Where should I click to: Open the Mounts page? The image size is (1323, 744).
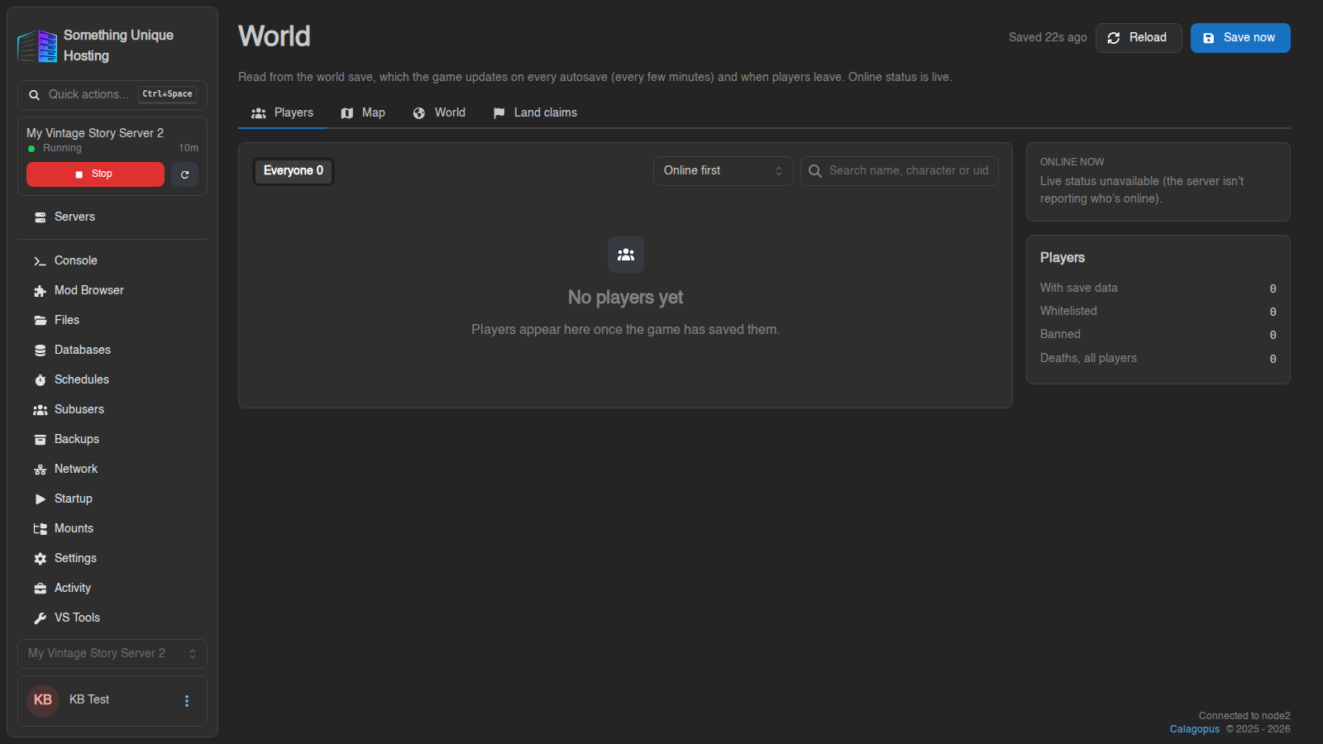[x=112, y=528]
